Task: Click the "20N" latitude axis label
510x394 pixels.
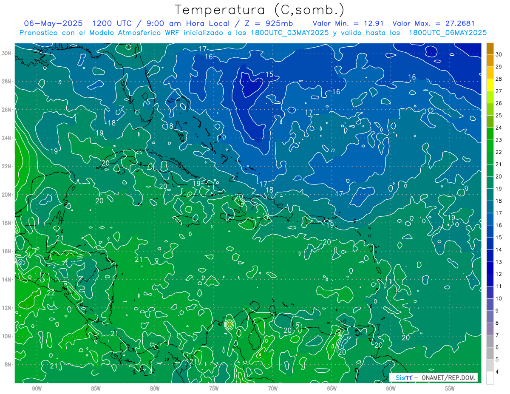Action: pos(7,195)
